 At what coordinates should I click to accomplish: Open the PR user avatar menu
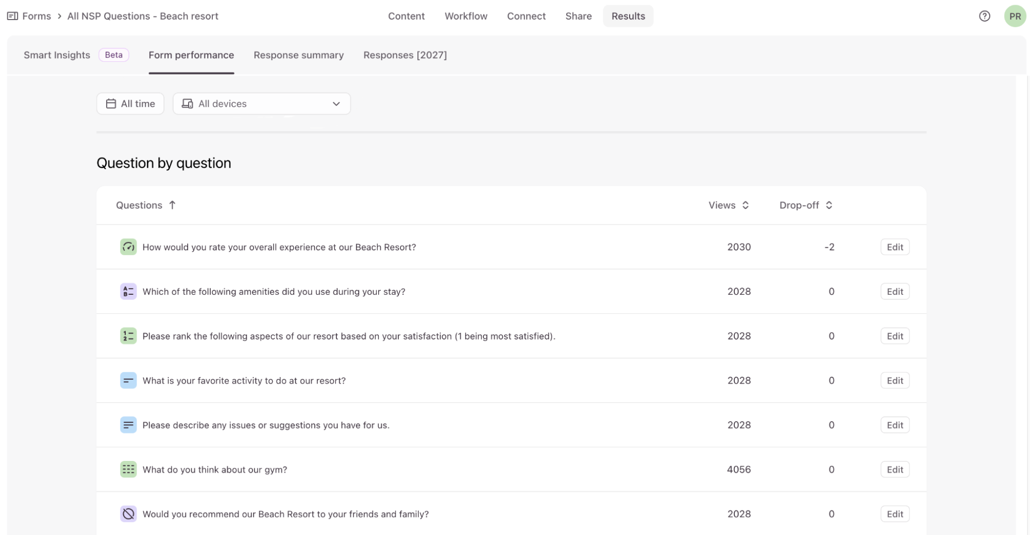(x=1015, y=16)
